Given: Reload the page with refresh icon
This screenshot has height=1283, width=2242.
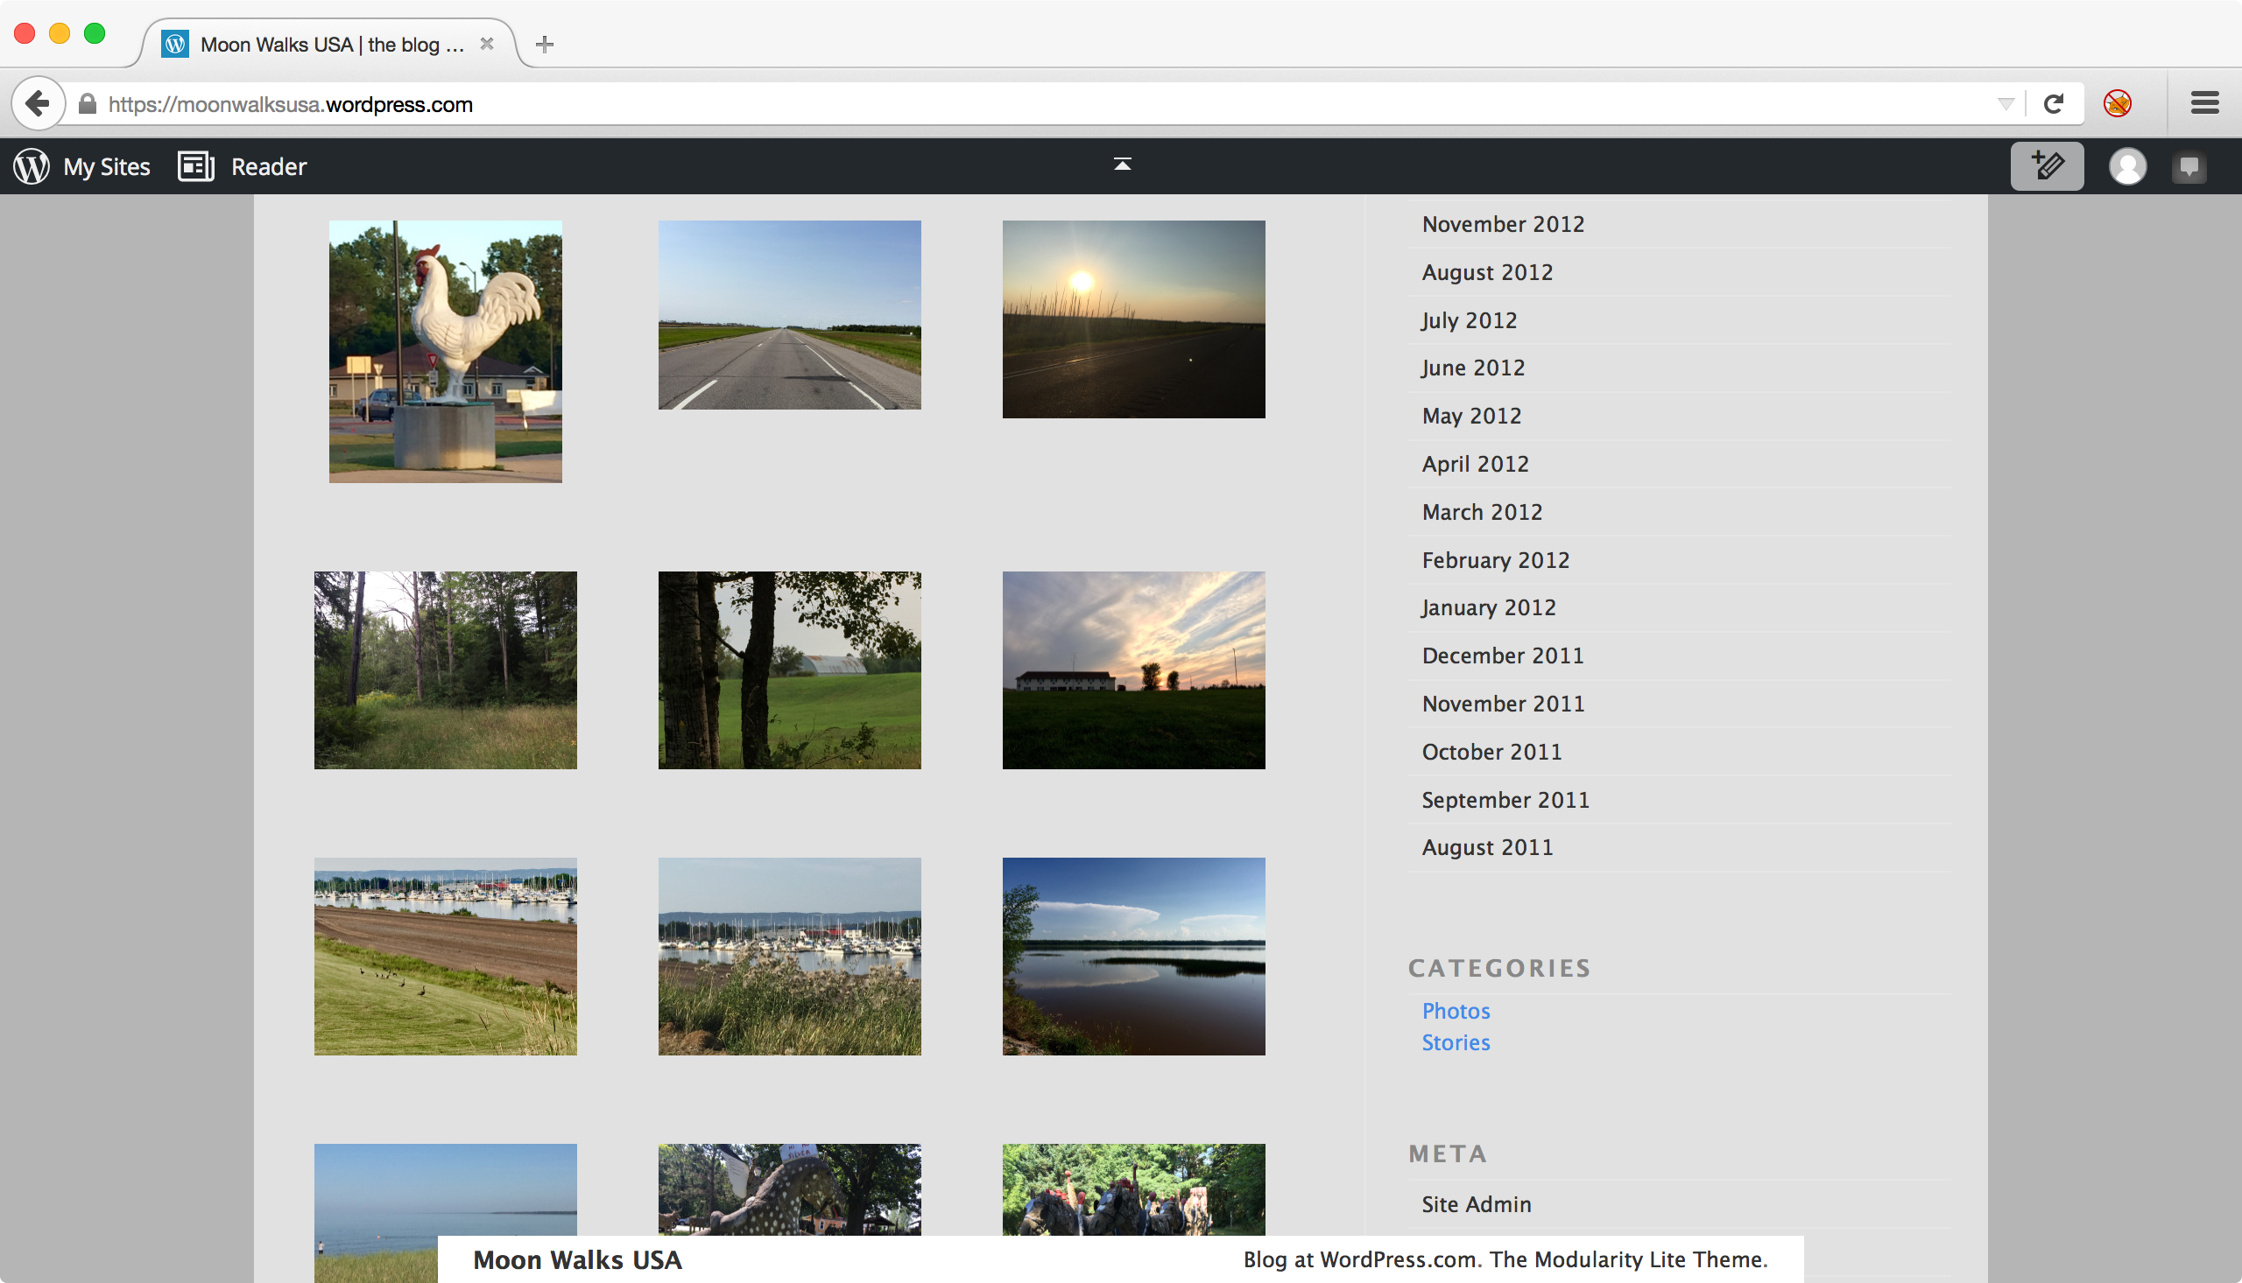Looking at the screenshot, I should tap(2054, 104).
